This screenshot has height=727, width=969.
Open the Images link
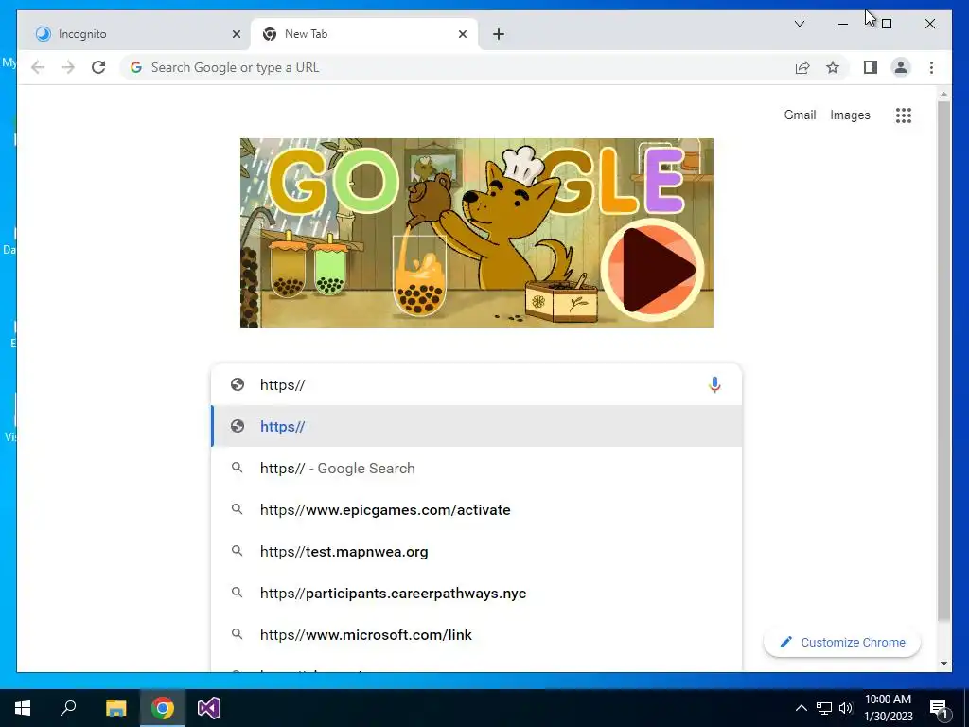click(x=850, y=115)
